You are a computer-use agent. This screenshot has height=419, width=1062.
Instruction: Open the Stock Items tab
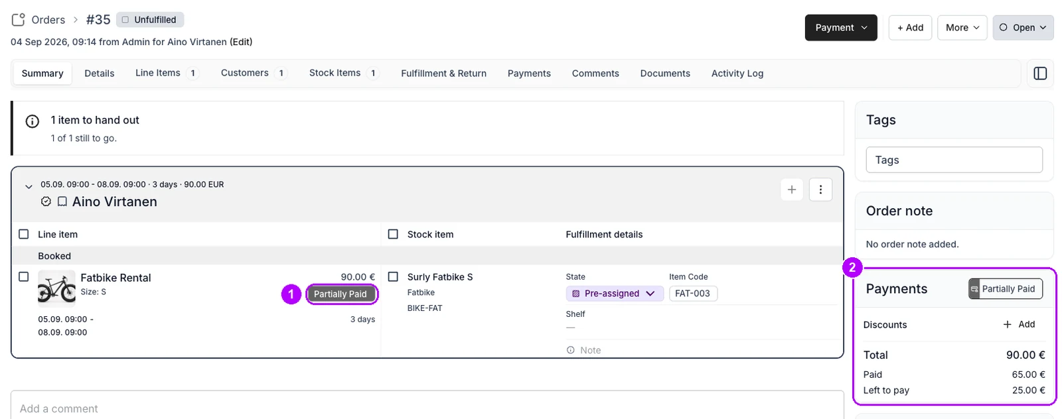tap(344, 74)
